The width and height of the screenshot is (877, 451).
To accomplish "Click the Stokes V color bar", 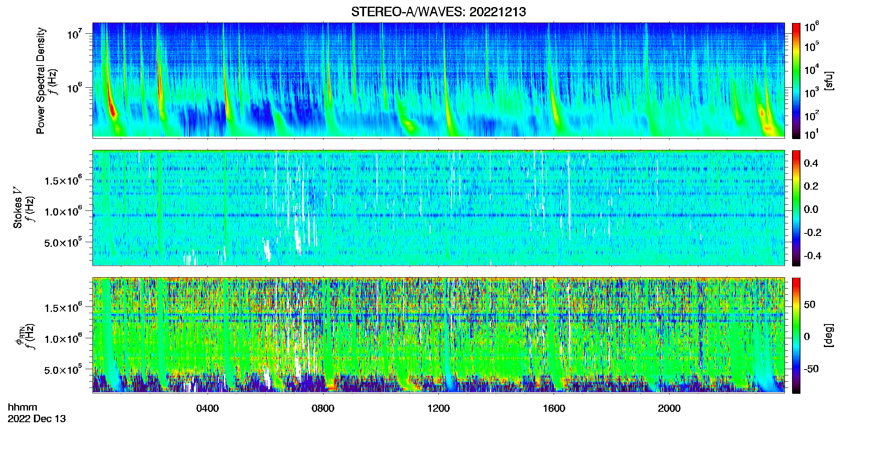I will coord(796,208).
